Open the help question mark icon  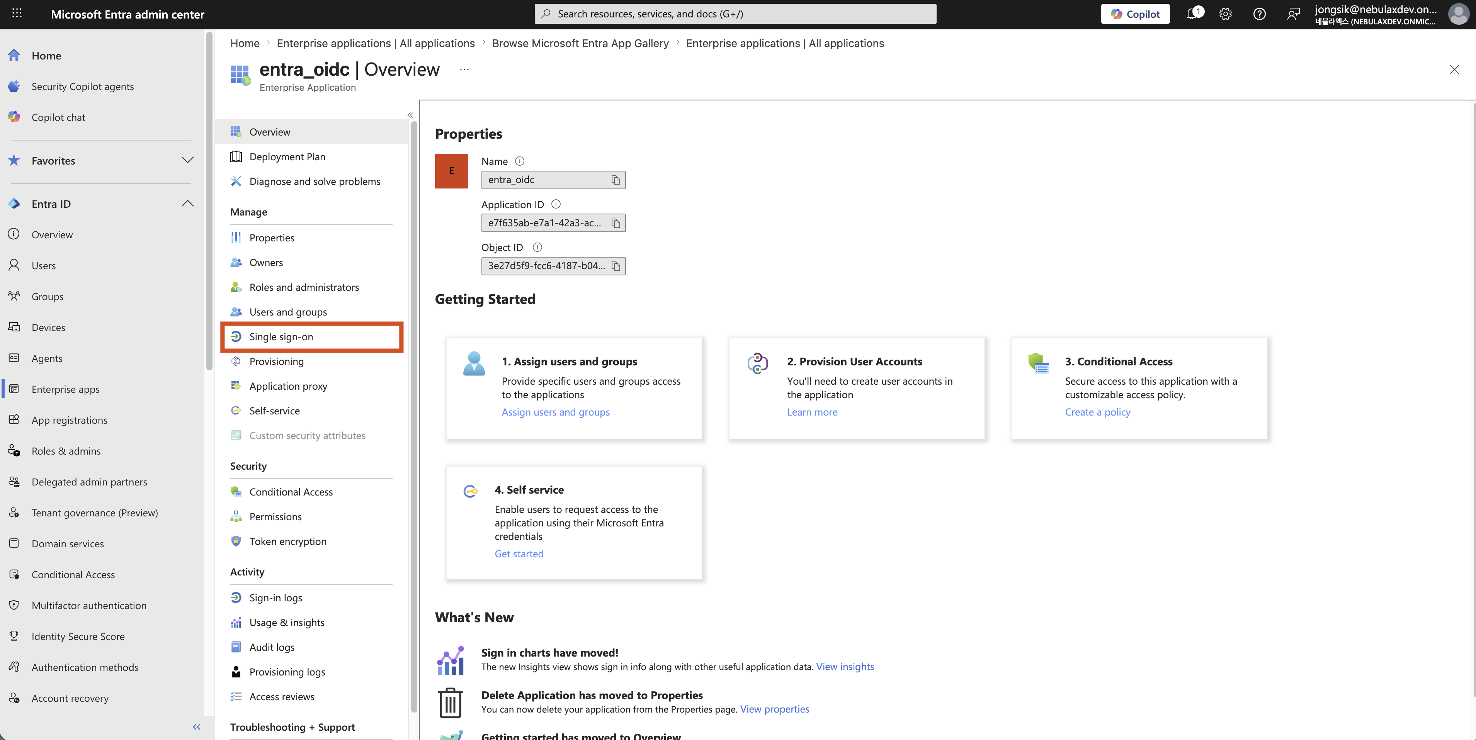coord(1259,14)
